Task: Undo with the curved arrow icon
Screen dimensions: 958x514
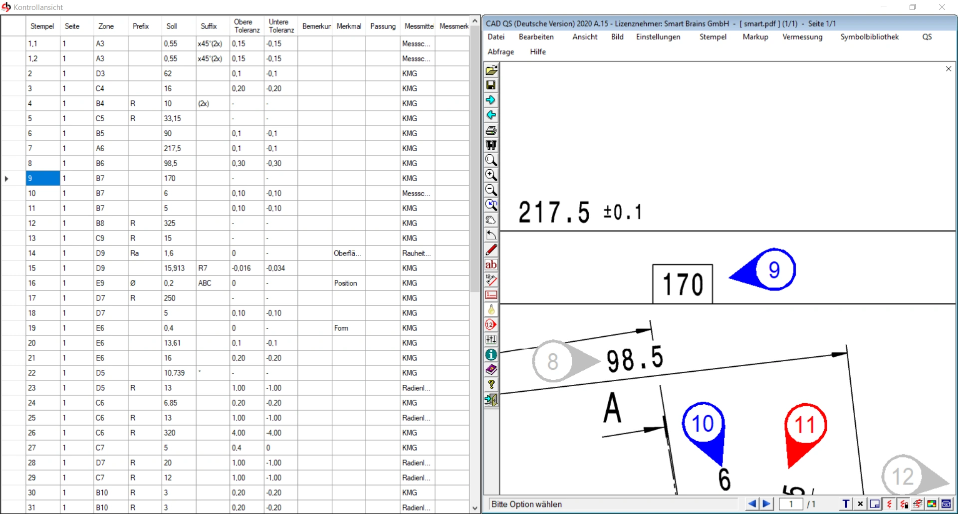Action: (x=491, y=235)
